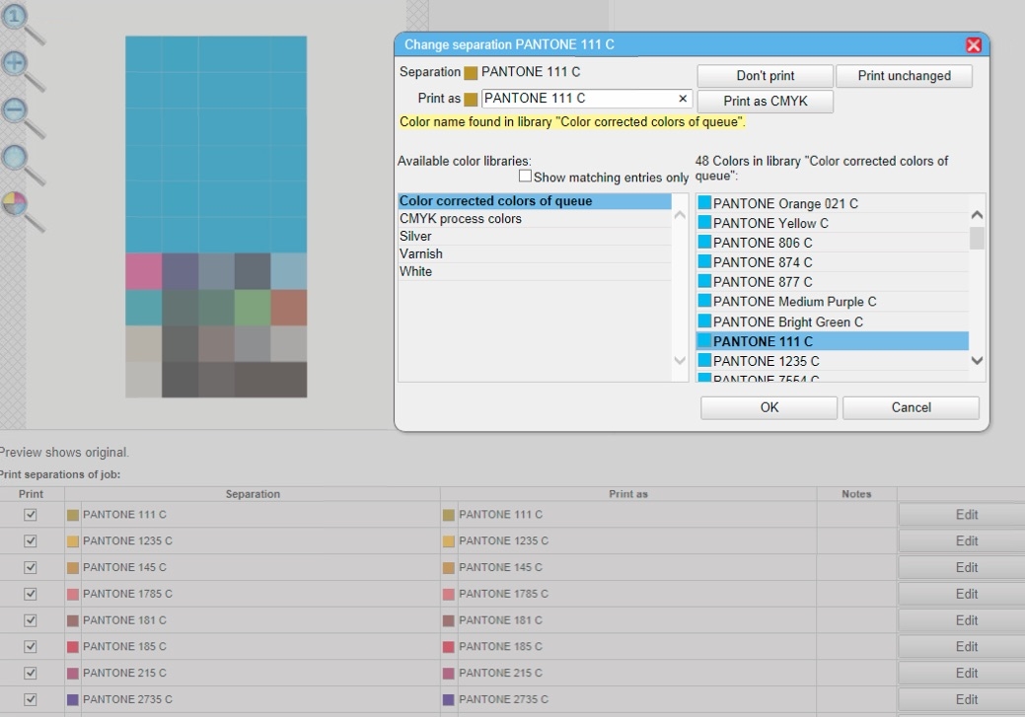Click the Print unchanged button

(904, 76)
